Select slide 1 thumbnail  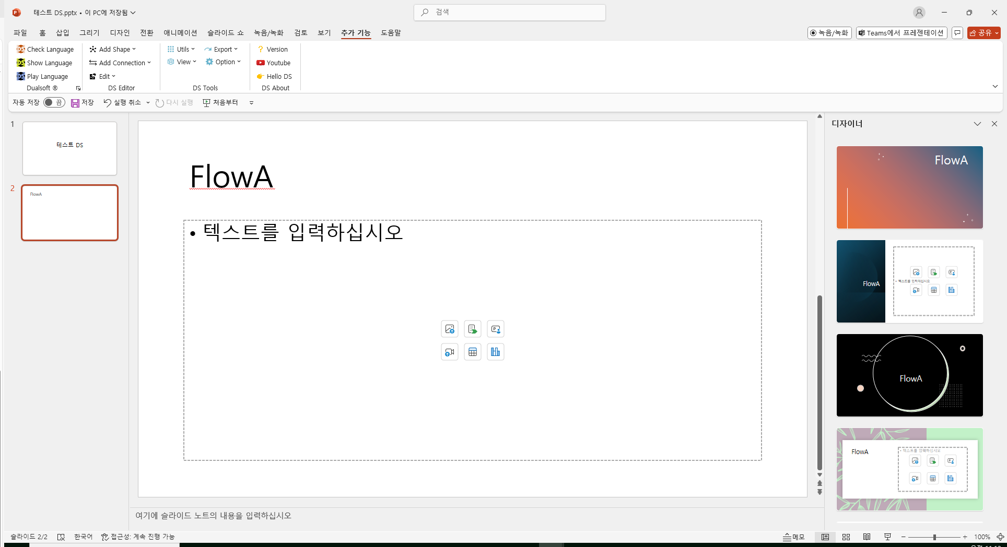pos(69,148)
